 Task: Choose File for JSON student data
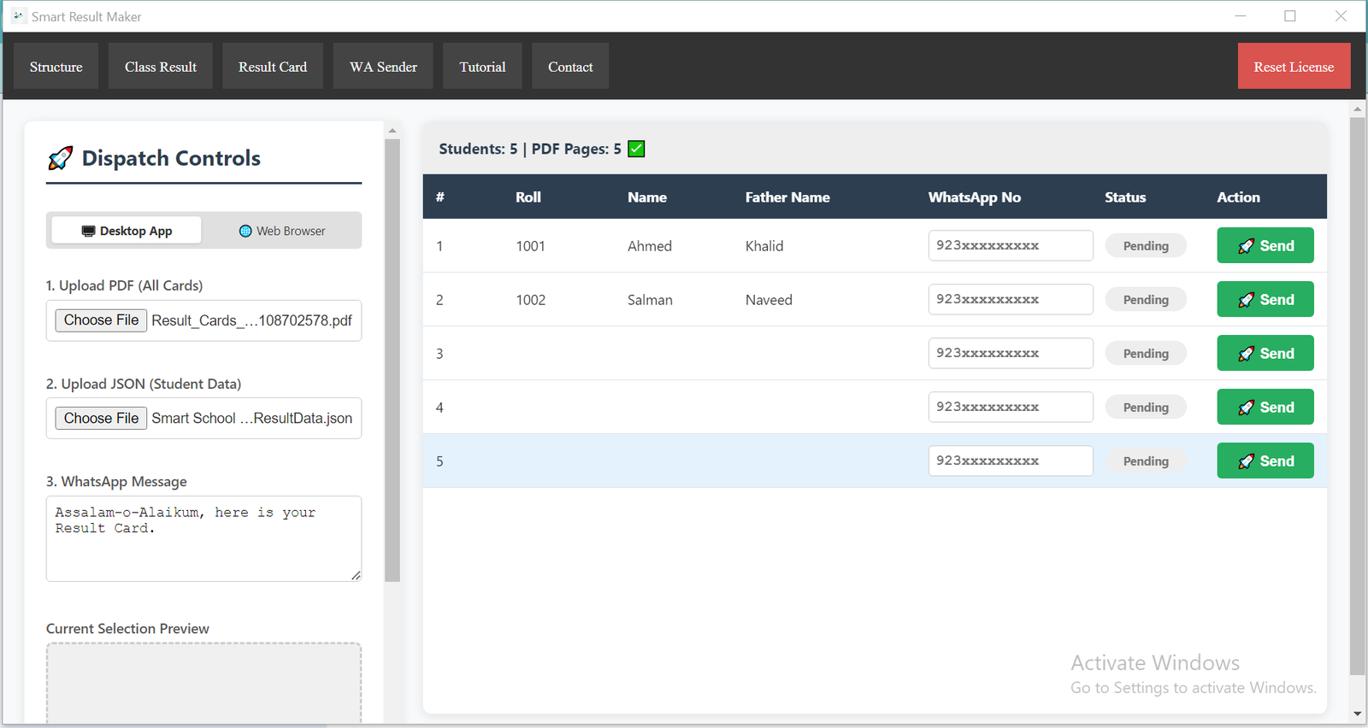coord(101,419)
